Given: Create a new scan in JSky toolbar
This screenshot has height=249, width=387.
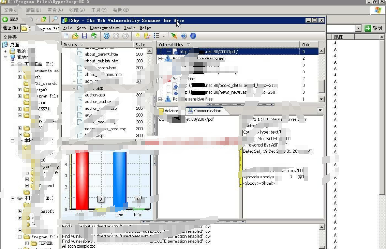Looking at the screenshot, I should (66, 36).
